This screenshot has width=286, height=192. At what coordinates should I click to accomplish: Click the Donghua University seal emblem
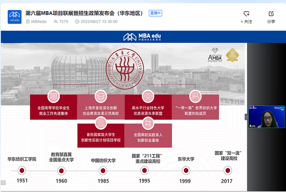(125, 69)
